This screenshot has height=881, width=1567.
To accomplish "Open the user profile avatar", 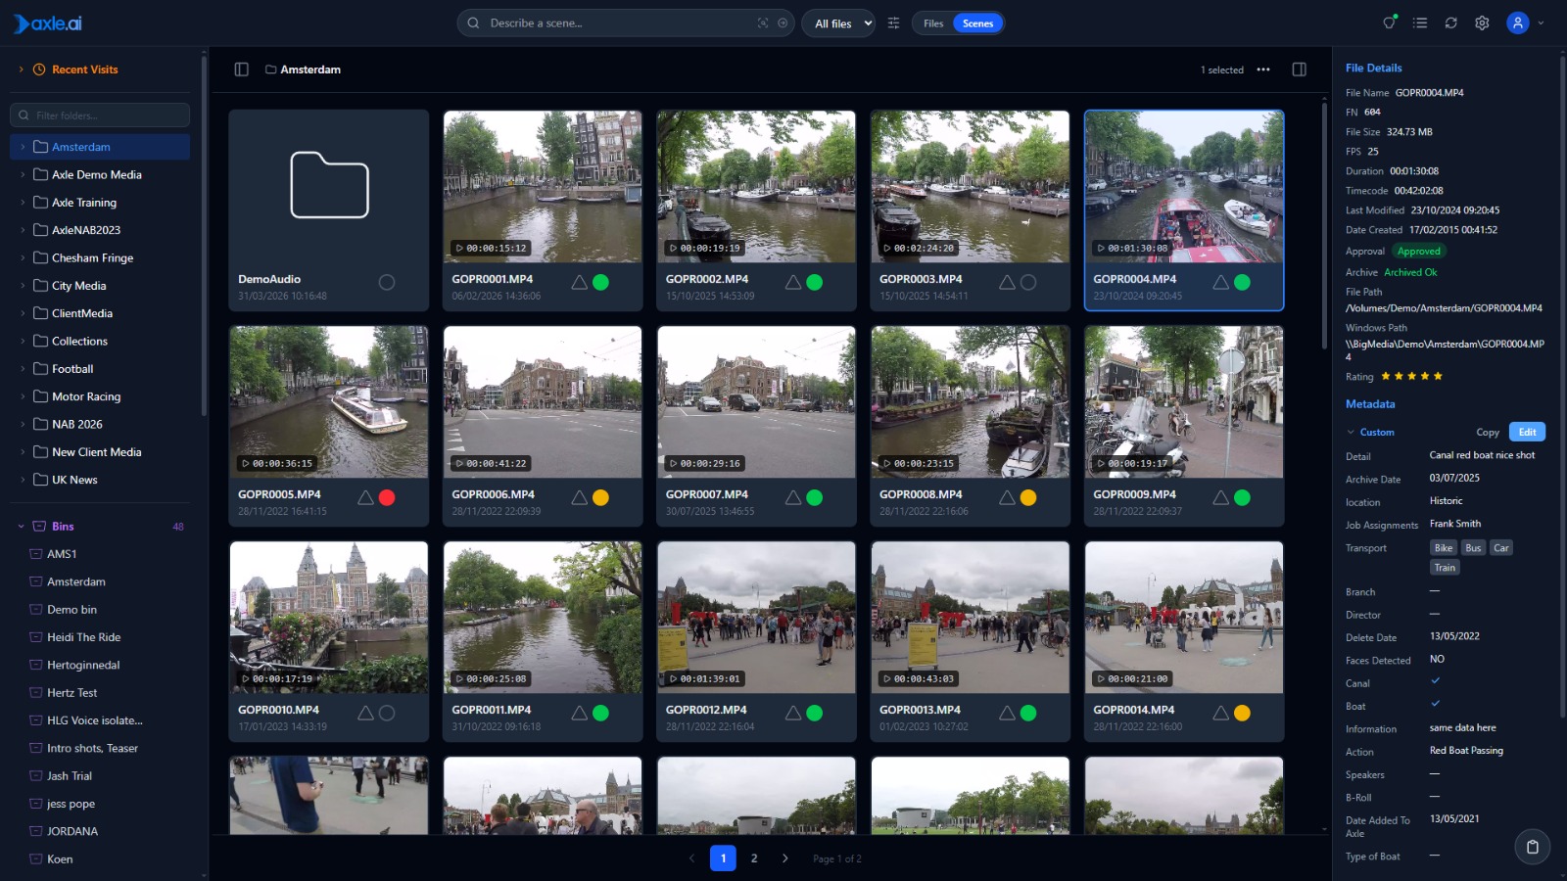I will click(1518, 23).
